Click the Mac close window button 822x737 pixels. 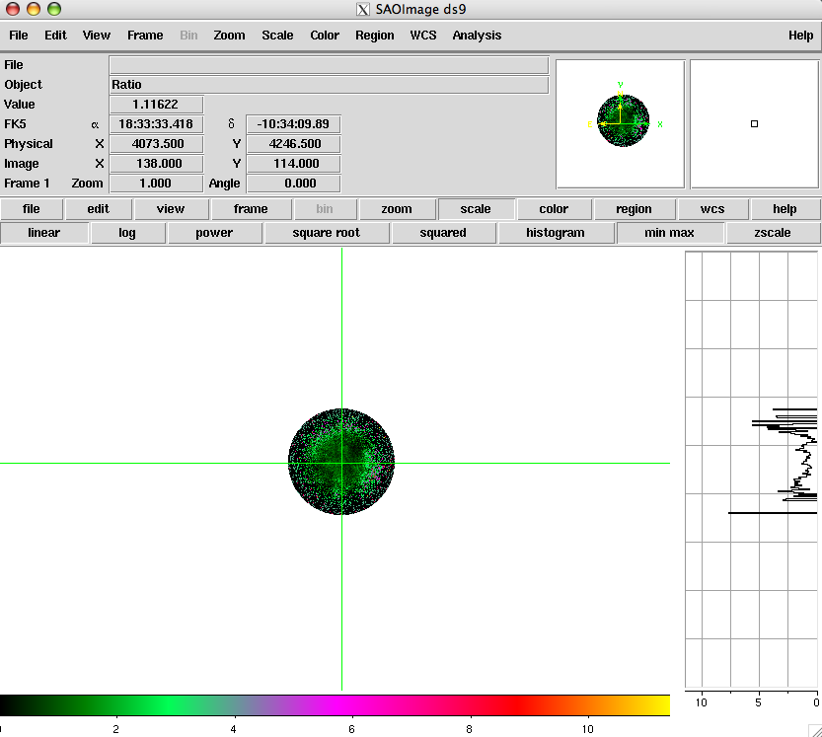click(x=13, y=9)
